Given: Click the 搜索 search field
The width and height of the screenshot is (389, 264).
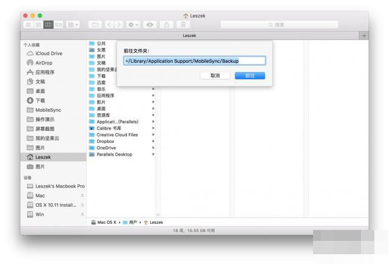Looking at the screenshot, I should (279, 24).
